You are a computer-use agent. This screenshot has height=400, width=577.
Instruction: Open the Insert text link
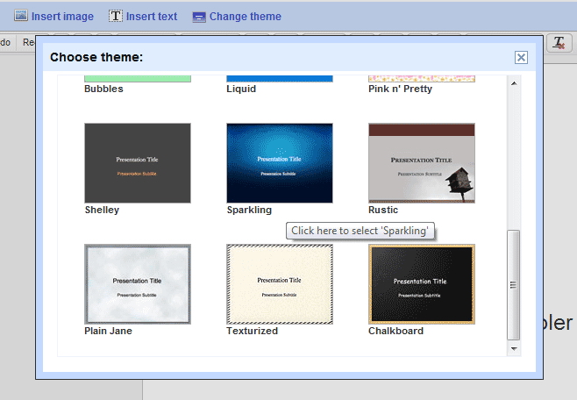tap(151, 17)
